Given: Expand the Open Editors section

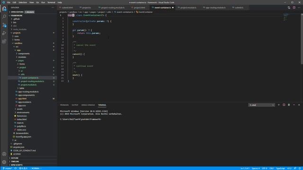Looking at the screenshot, I should point(17,12).
